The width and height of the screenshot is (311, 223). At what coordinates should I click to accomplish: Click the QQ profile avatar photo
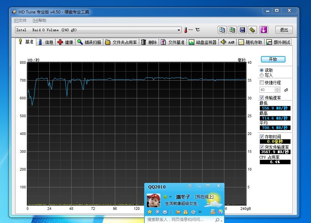pos(153,200)
